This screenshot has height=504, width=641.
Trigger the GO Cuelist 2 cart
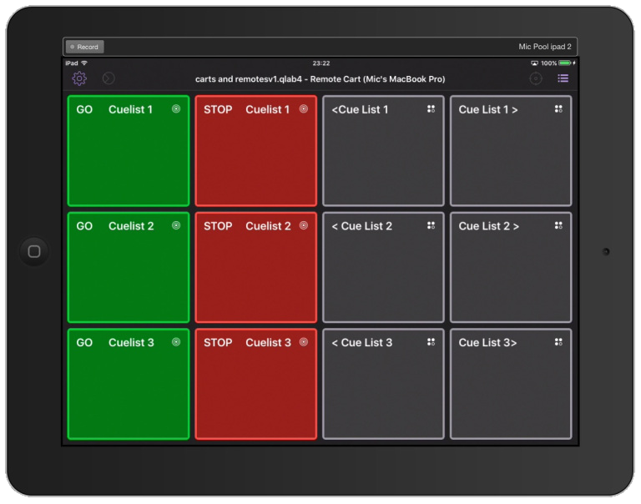[129, 267]
